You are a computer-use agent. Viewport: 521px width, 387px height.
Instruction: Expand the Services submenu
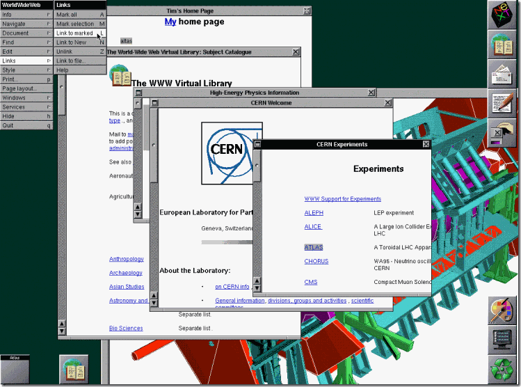point(26,107)
